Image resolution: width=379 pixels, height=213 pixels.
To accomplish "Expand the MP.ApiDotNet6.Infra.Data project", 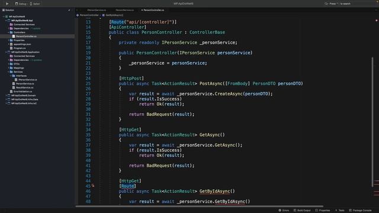I will pyautogui.click(x=6, y=99).
